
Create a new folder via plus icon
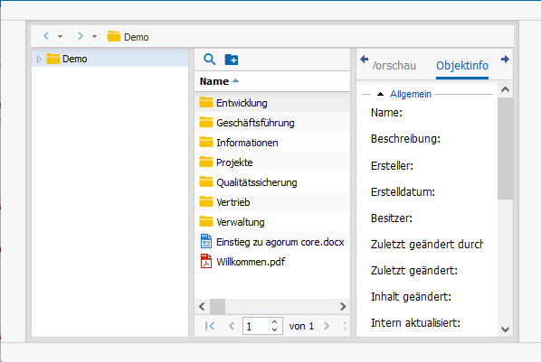[x=232, y=60]
